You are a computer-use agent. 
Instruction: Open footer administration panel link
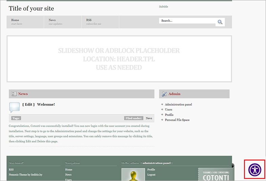(x=156, y=163)
